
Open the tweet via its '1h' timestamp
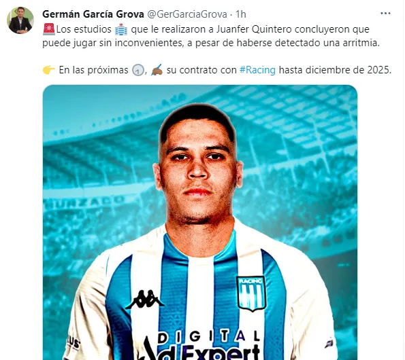click(x=241, y=14)
